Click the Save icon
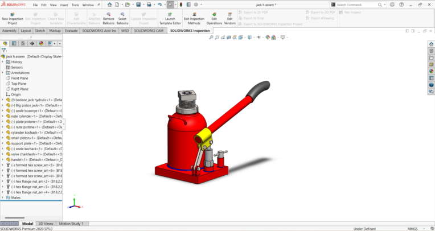This screenshot has width=435, height=231. point(138,5)
